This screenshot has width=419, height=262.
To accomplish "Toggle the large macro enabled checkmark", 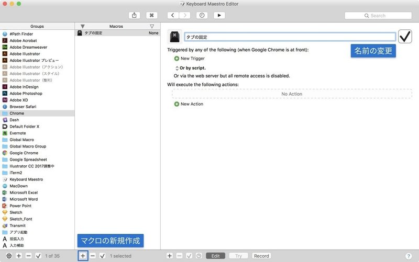I will 405,37.
